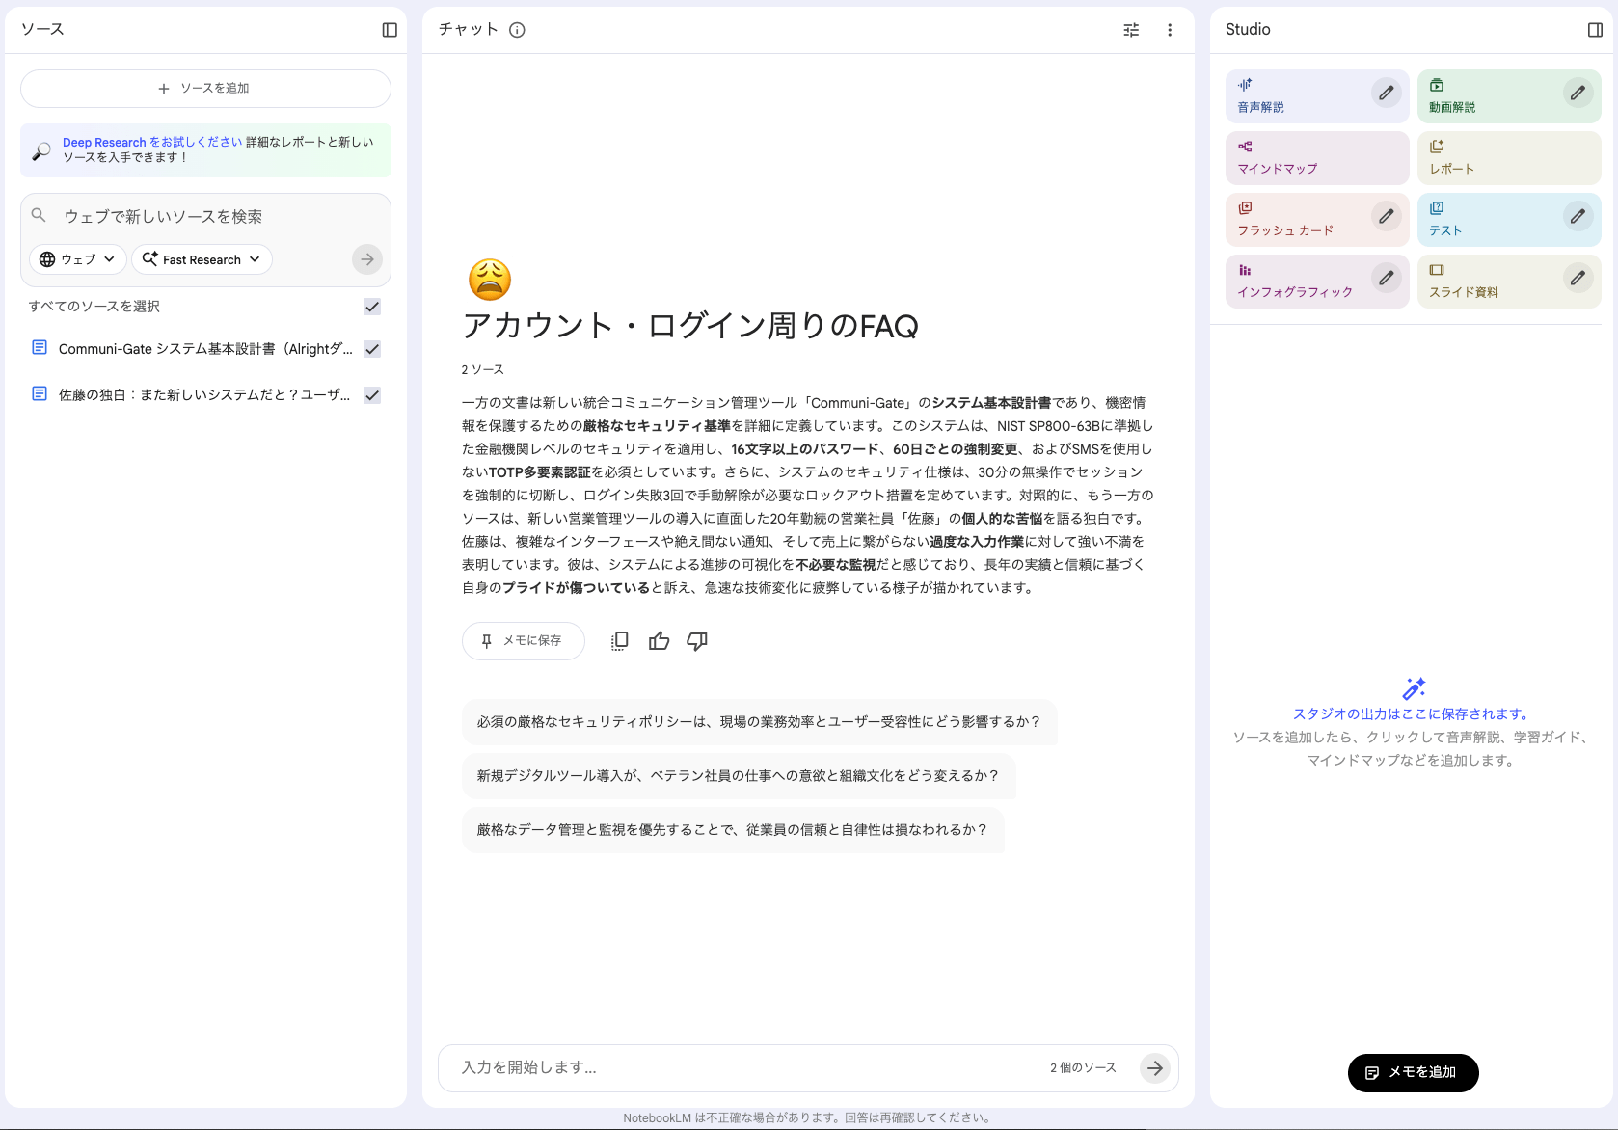
Task: Copy the FAQ answer with the copy icon
Action: [x=619, y=640]
